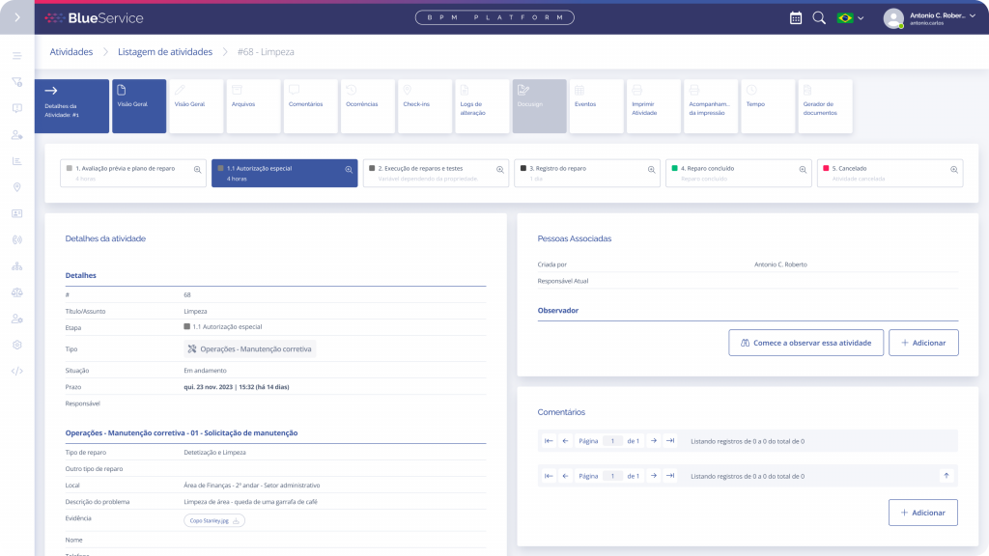Open the calendar icon in top bar
989x556 pixels.
[796, 18]
